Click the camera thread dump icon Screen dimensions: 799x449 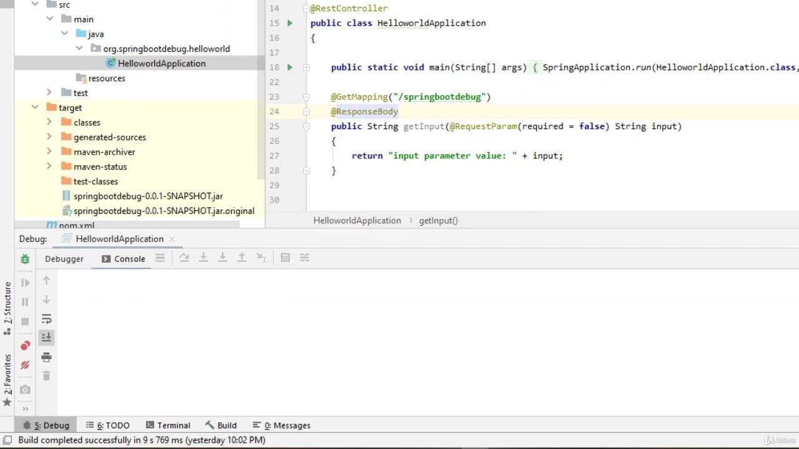(25, 390)
